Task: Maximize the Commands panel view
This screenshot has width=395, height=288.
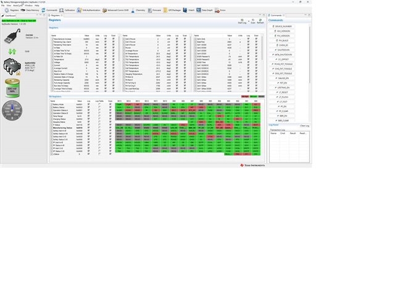Action: tap(309, 15)
